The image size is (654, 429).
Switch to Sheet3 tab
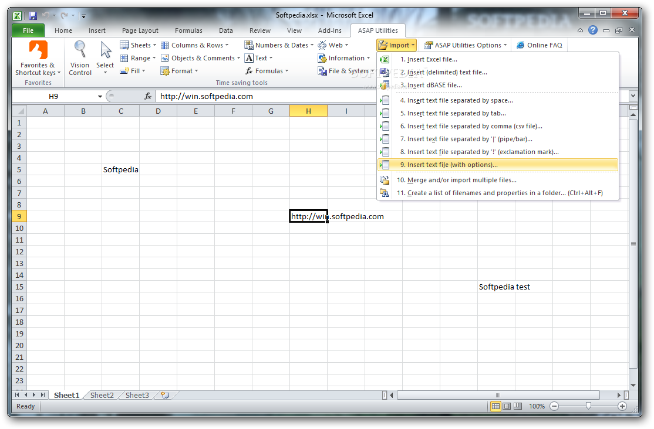[x=137, y=395]
